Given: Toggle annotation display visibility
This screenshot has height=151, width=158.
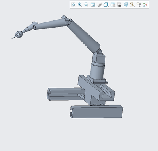Looking at the screenshot, I should (x=139, y=5).
